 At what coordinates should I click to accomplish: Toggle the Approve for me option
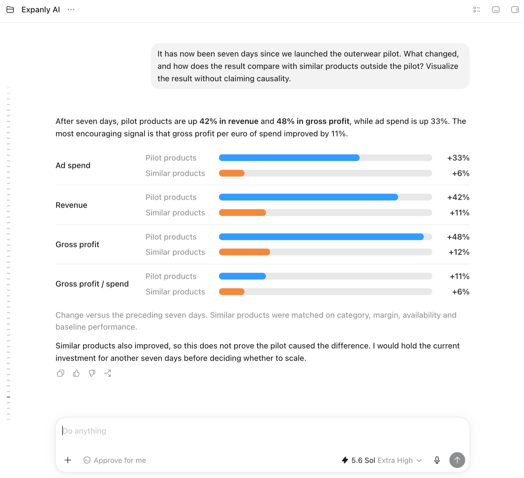(x=115, y=460)
